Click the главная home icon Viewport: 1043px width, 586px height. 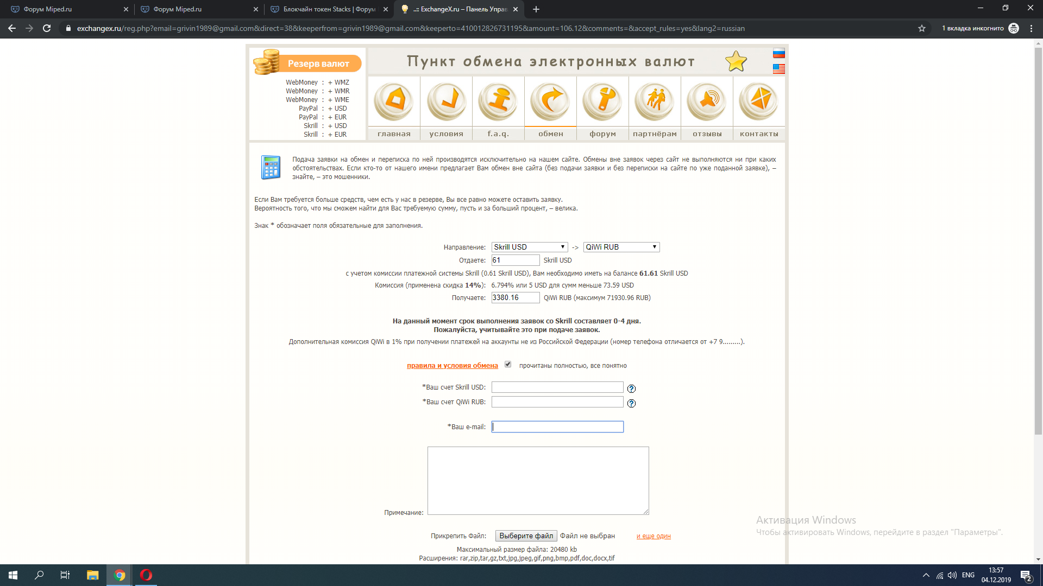point(394,101)
